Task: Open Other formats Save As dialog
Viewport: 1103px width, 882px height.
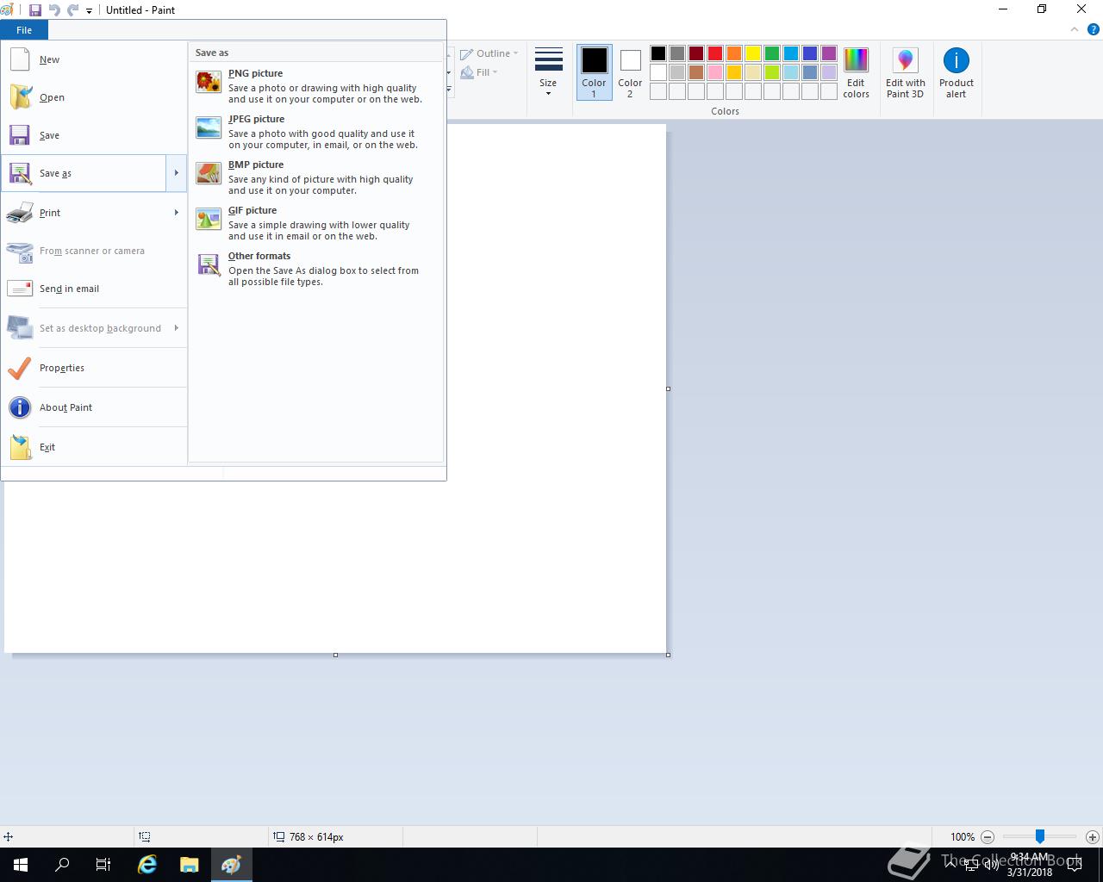Action: coord(315,269)
